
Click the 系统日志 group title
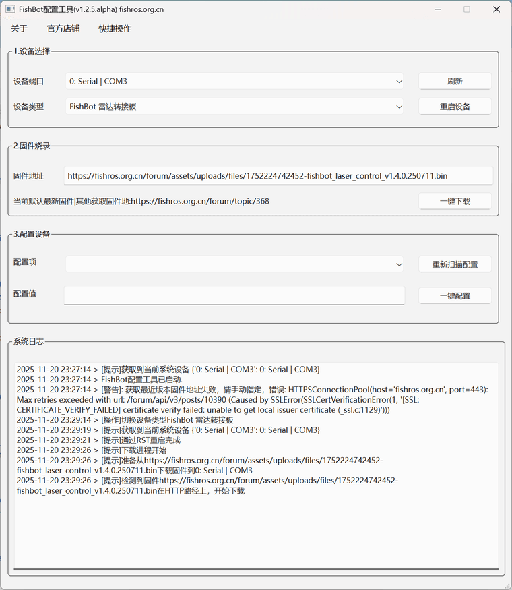pyautogui.click(x=28, y=341)
